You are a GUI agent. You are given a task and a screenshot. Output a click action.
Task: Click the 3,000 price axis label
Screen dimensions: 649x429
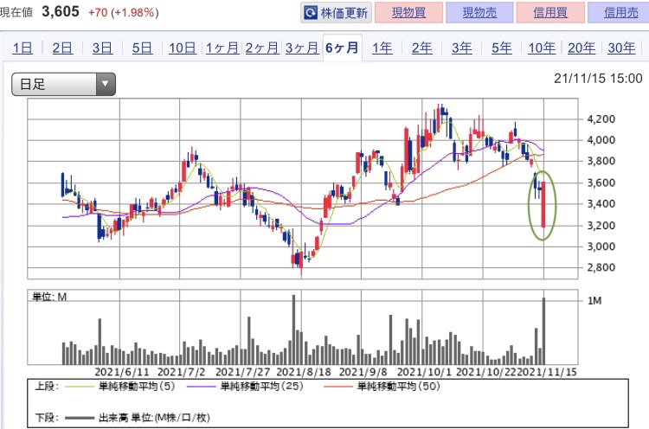click(601, 247)
